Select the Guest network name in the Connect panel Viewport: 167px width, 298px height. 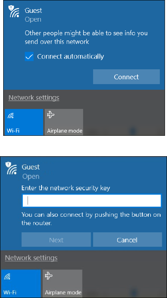pyautogui.click(x=34, y=11)
